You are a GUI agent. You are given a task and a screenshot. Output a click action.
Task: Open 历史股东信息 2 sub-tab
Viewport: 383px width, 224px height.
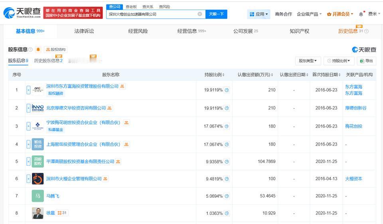[48, 61]
